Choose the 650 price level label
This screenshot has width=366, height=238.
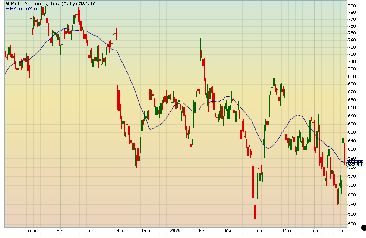coord(352,108)
